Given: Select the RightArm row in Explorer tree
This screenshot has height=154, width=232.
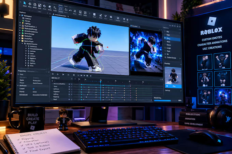Looking at the screenshot, I should pos(32,58).
